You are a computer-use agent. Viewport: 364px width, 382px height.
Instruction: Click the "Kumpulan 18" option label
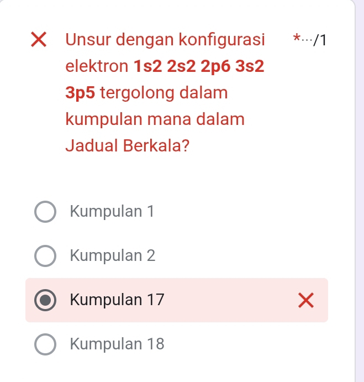[x=118, y=344]
